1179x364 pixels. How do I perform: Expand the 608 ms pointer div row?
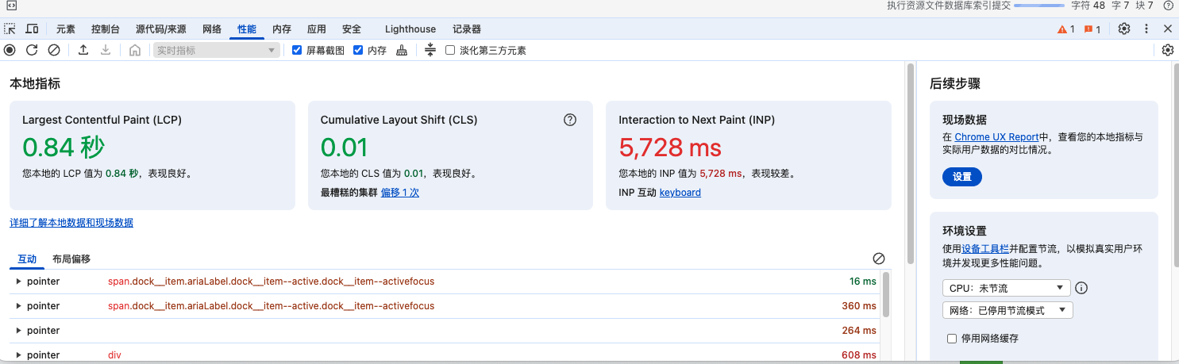[19, 355]
